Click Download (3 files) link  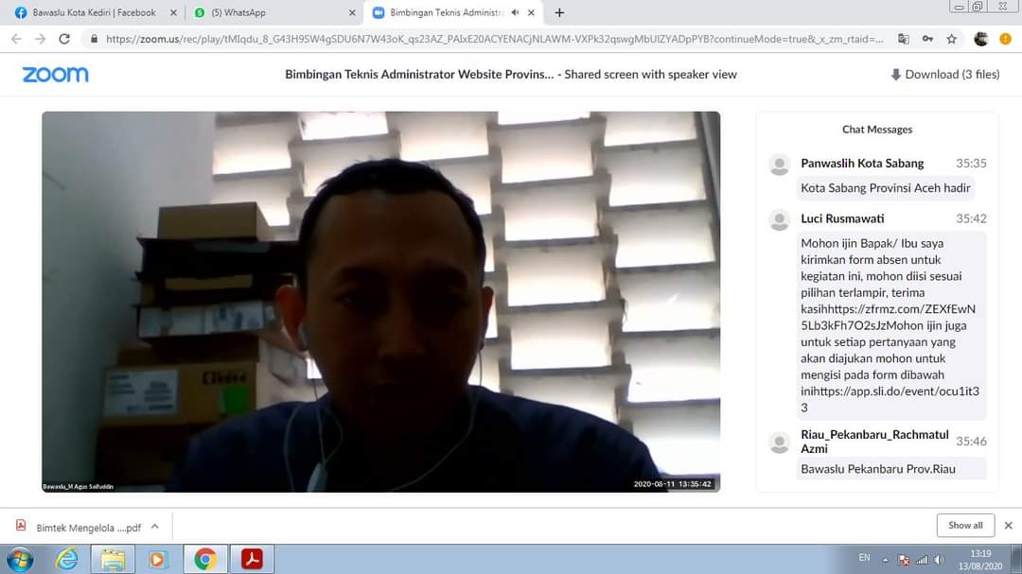coord(944,75)
